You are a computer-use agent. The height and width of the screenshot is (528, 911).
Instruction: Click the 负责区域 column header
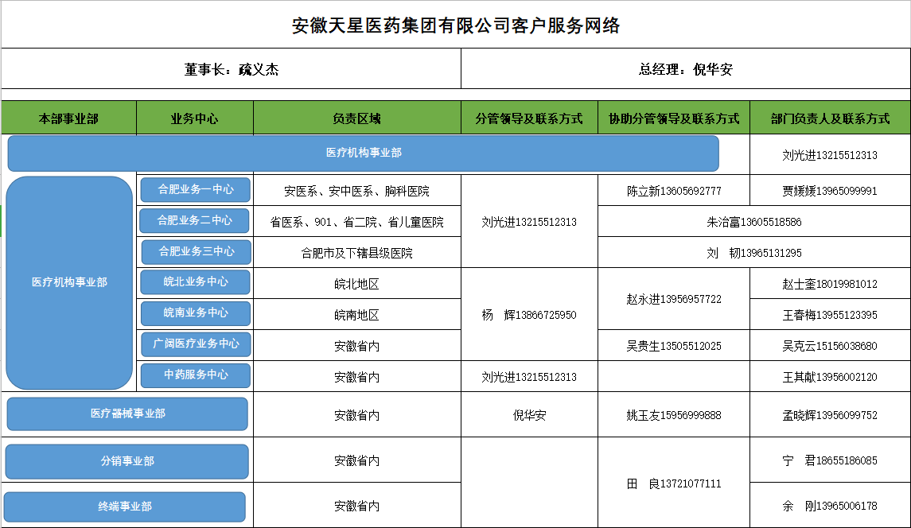point(356,118)
